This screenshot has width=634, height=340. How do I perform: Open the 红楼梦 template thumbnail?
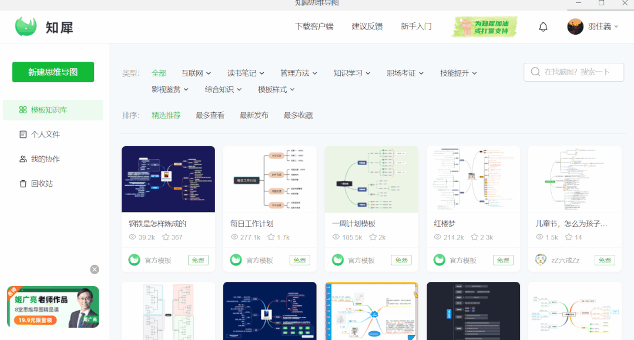473,179
